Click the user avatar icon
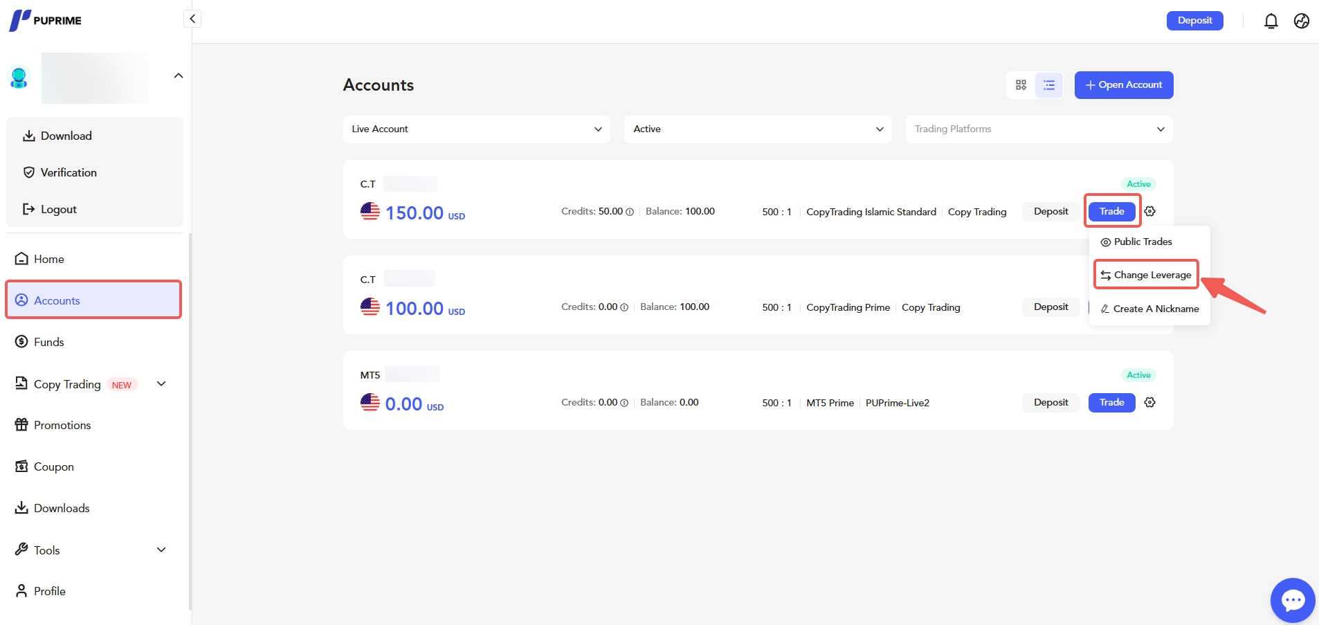The image size is (1319, 625). pyautogui.click(x=19, y=78)
